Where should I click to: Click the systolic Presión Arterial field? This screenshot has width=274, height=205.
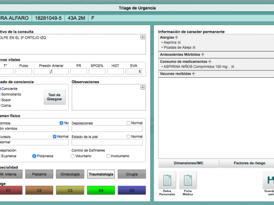point(41,71)
